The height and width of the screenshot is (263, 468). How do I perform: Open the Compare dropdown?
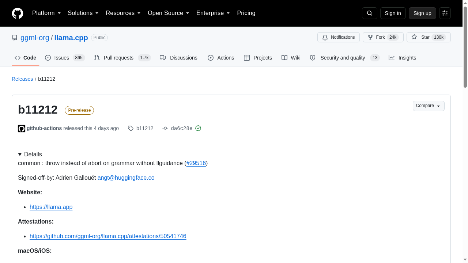(x=429, y=106)
